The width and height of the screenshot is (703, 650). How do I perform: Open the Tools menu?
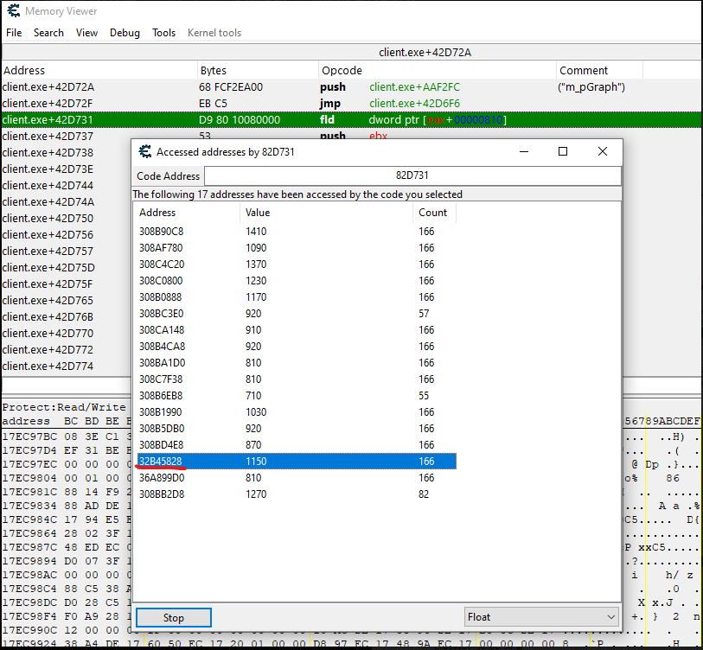point(163,33)
